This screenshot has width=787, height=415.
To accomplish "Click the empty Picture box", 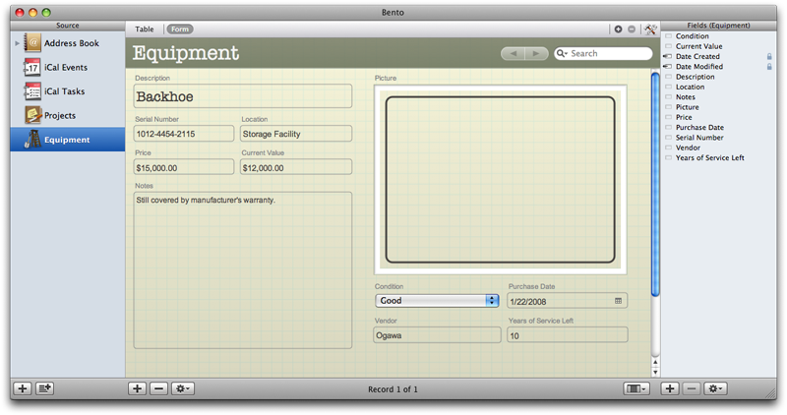I will (501, 180).
